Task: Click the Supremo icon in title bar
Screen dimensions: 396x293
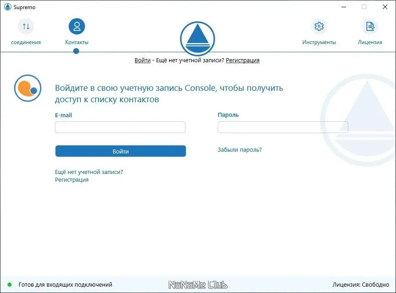Action: 8,7
